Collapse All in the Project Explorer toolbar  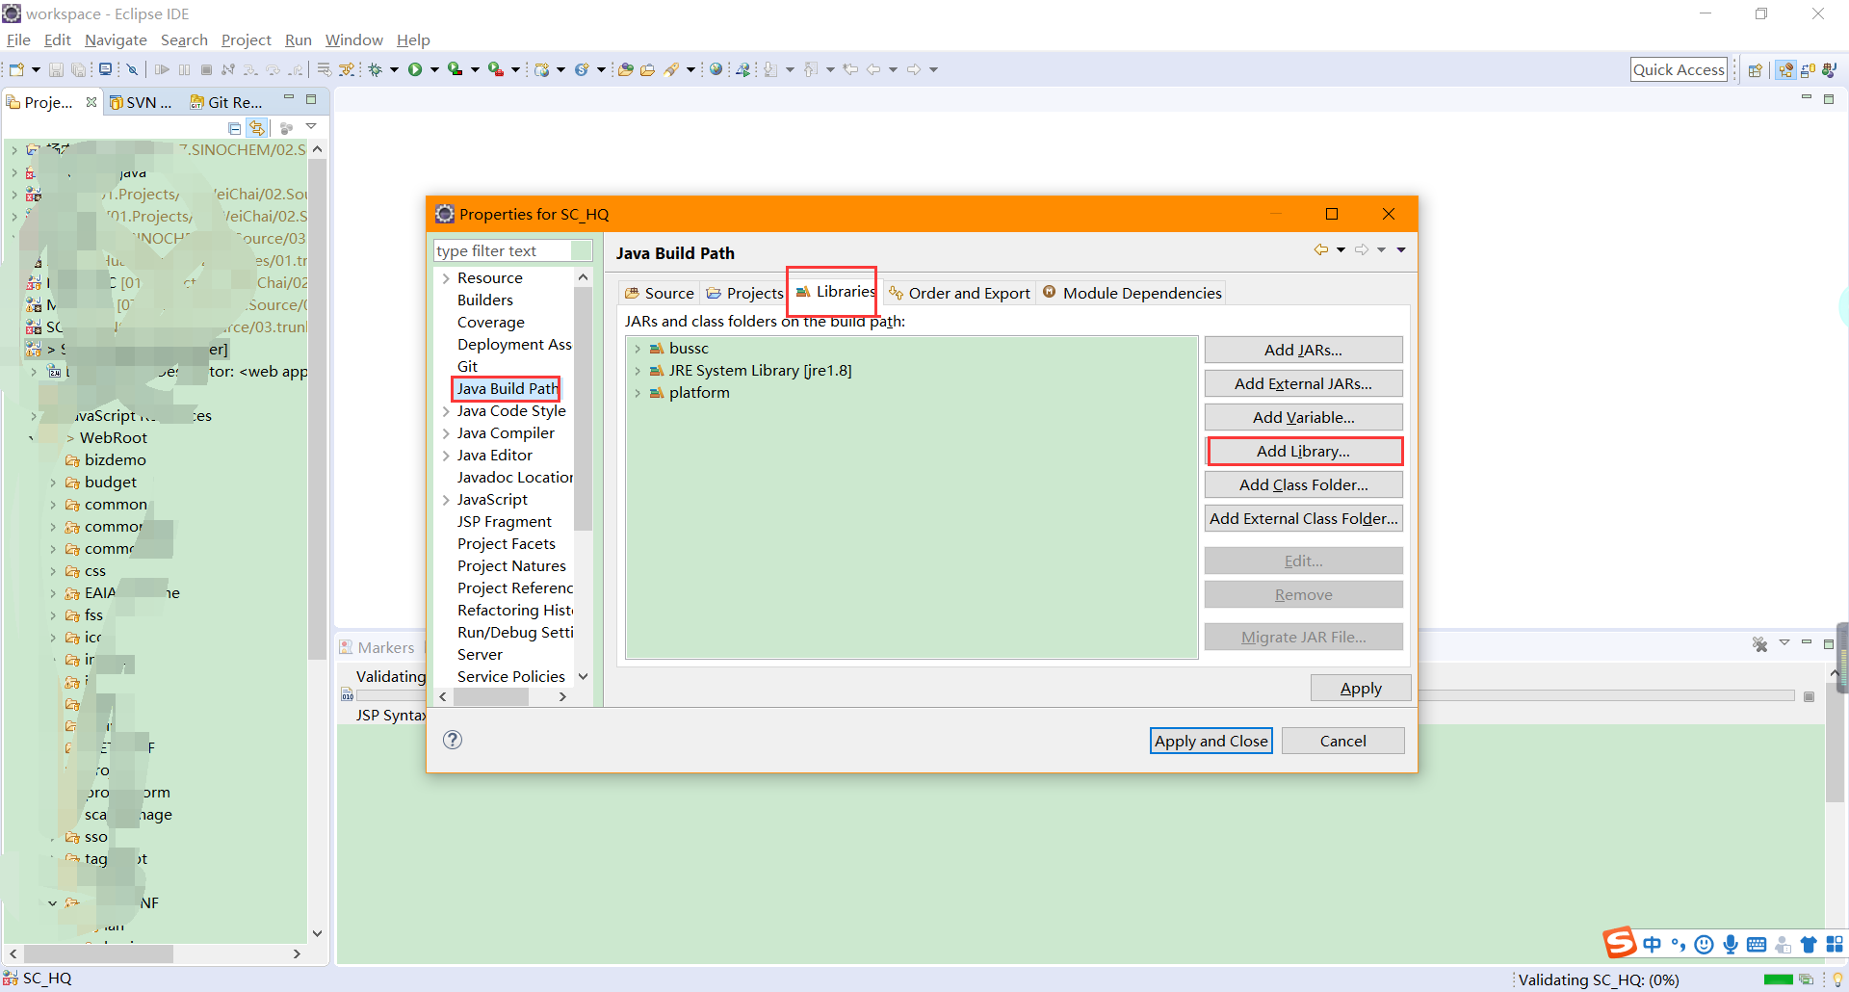pyautogui.click(x=234, y=128)
